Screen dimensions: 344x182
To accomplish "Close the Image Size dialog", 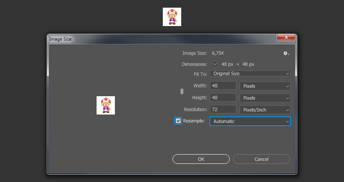I will 286,37.
